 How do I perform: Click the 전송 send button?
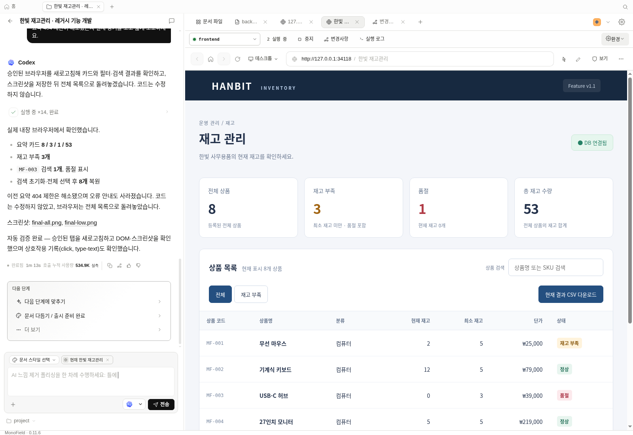[x=161, y=404]
